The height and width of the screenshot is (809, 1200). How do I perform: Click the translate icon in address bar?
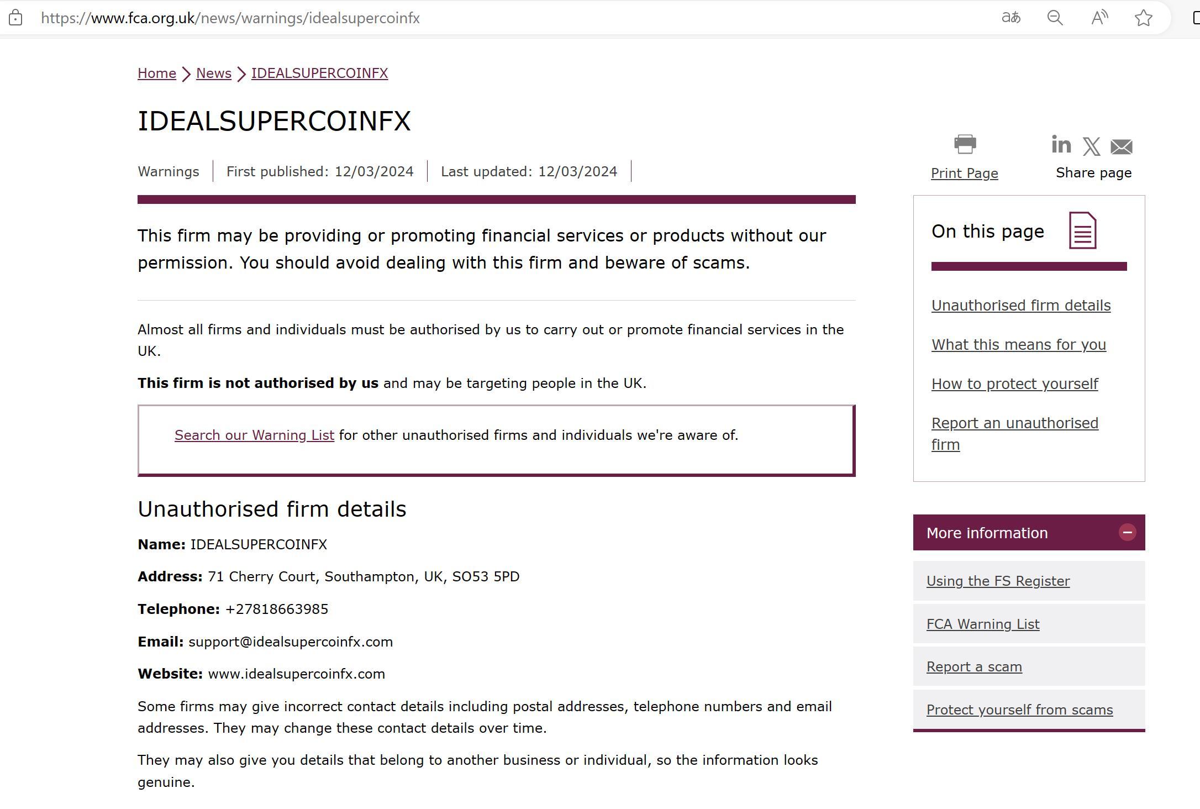[1010, 18]
